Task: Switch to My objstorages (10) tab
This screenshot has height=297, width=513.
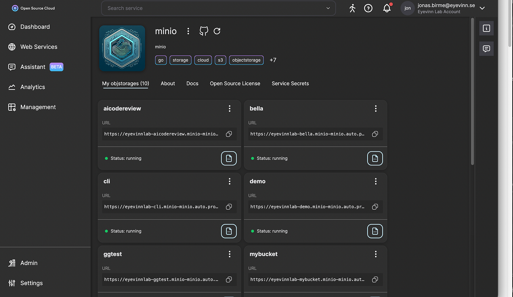Action: click(125, 84)
